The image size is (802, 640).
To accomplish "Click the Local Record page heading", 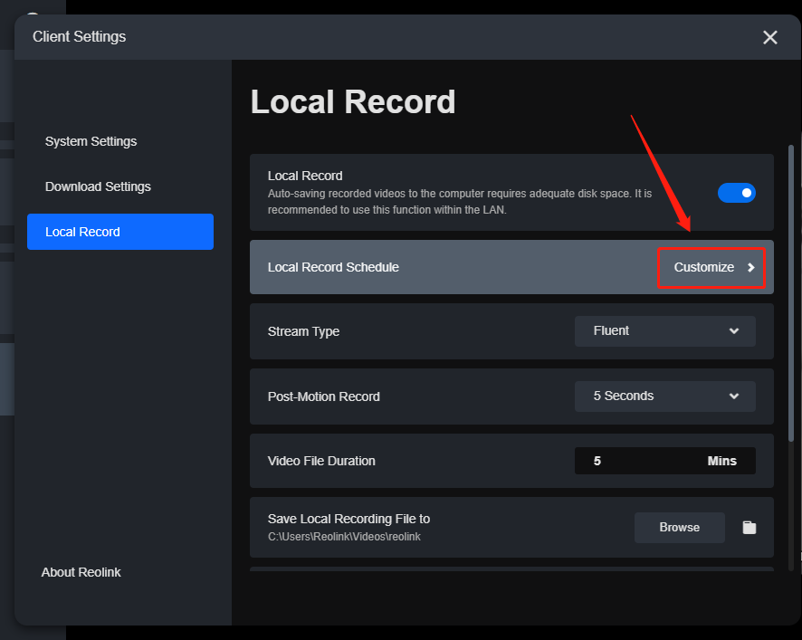I will (x=353, y=101).
